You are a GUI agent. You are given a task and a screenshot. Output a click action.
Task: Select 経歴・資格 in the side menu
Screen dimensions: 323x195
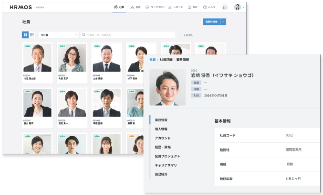tap(163, 147)
